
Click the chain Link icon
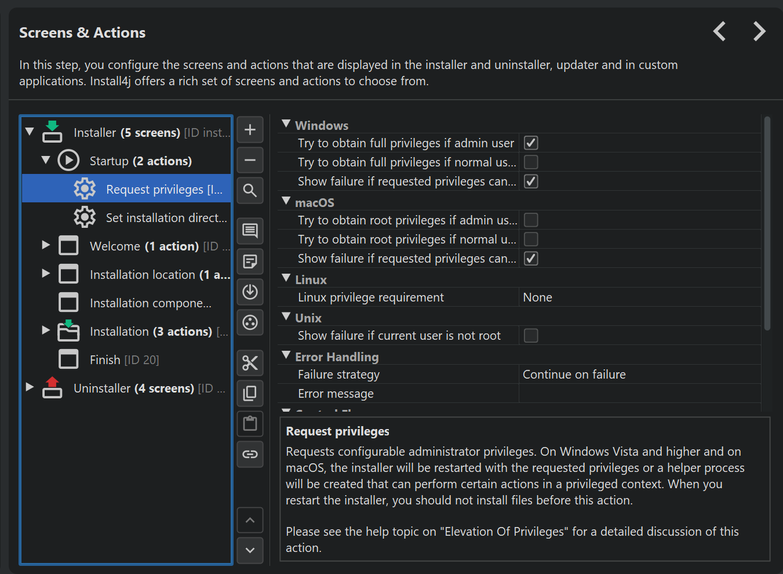(x=250, y=454)
